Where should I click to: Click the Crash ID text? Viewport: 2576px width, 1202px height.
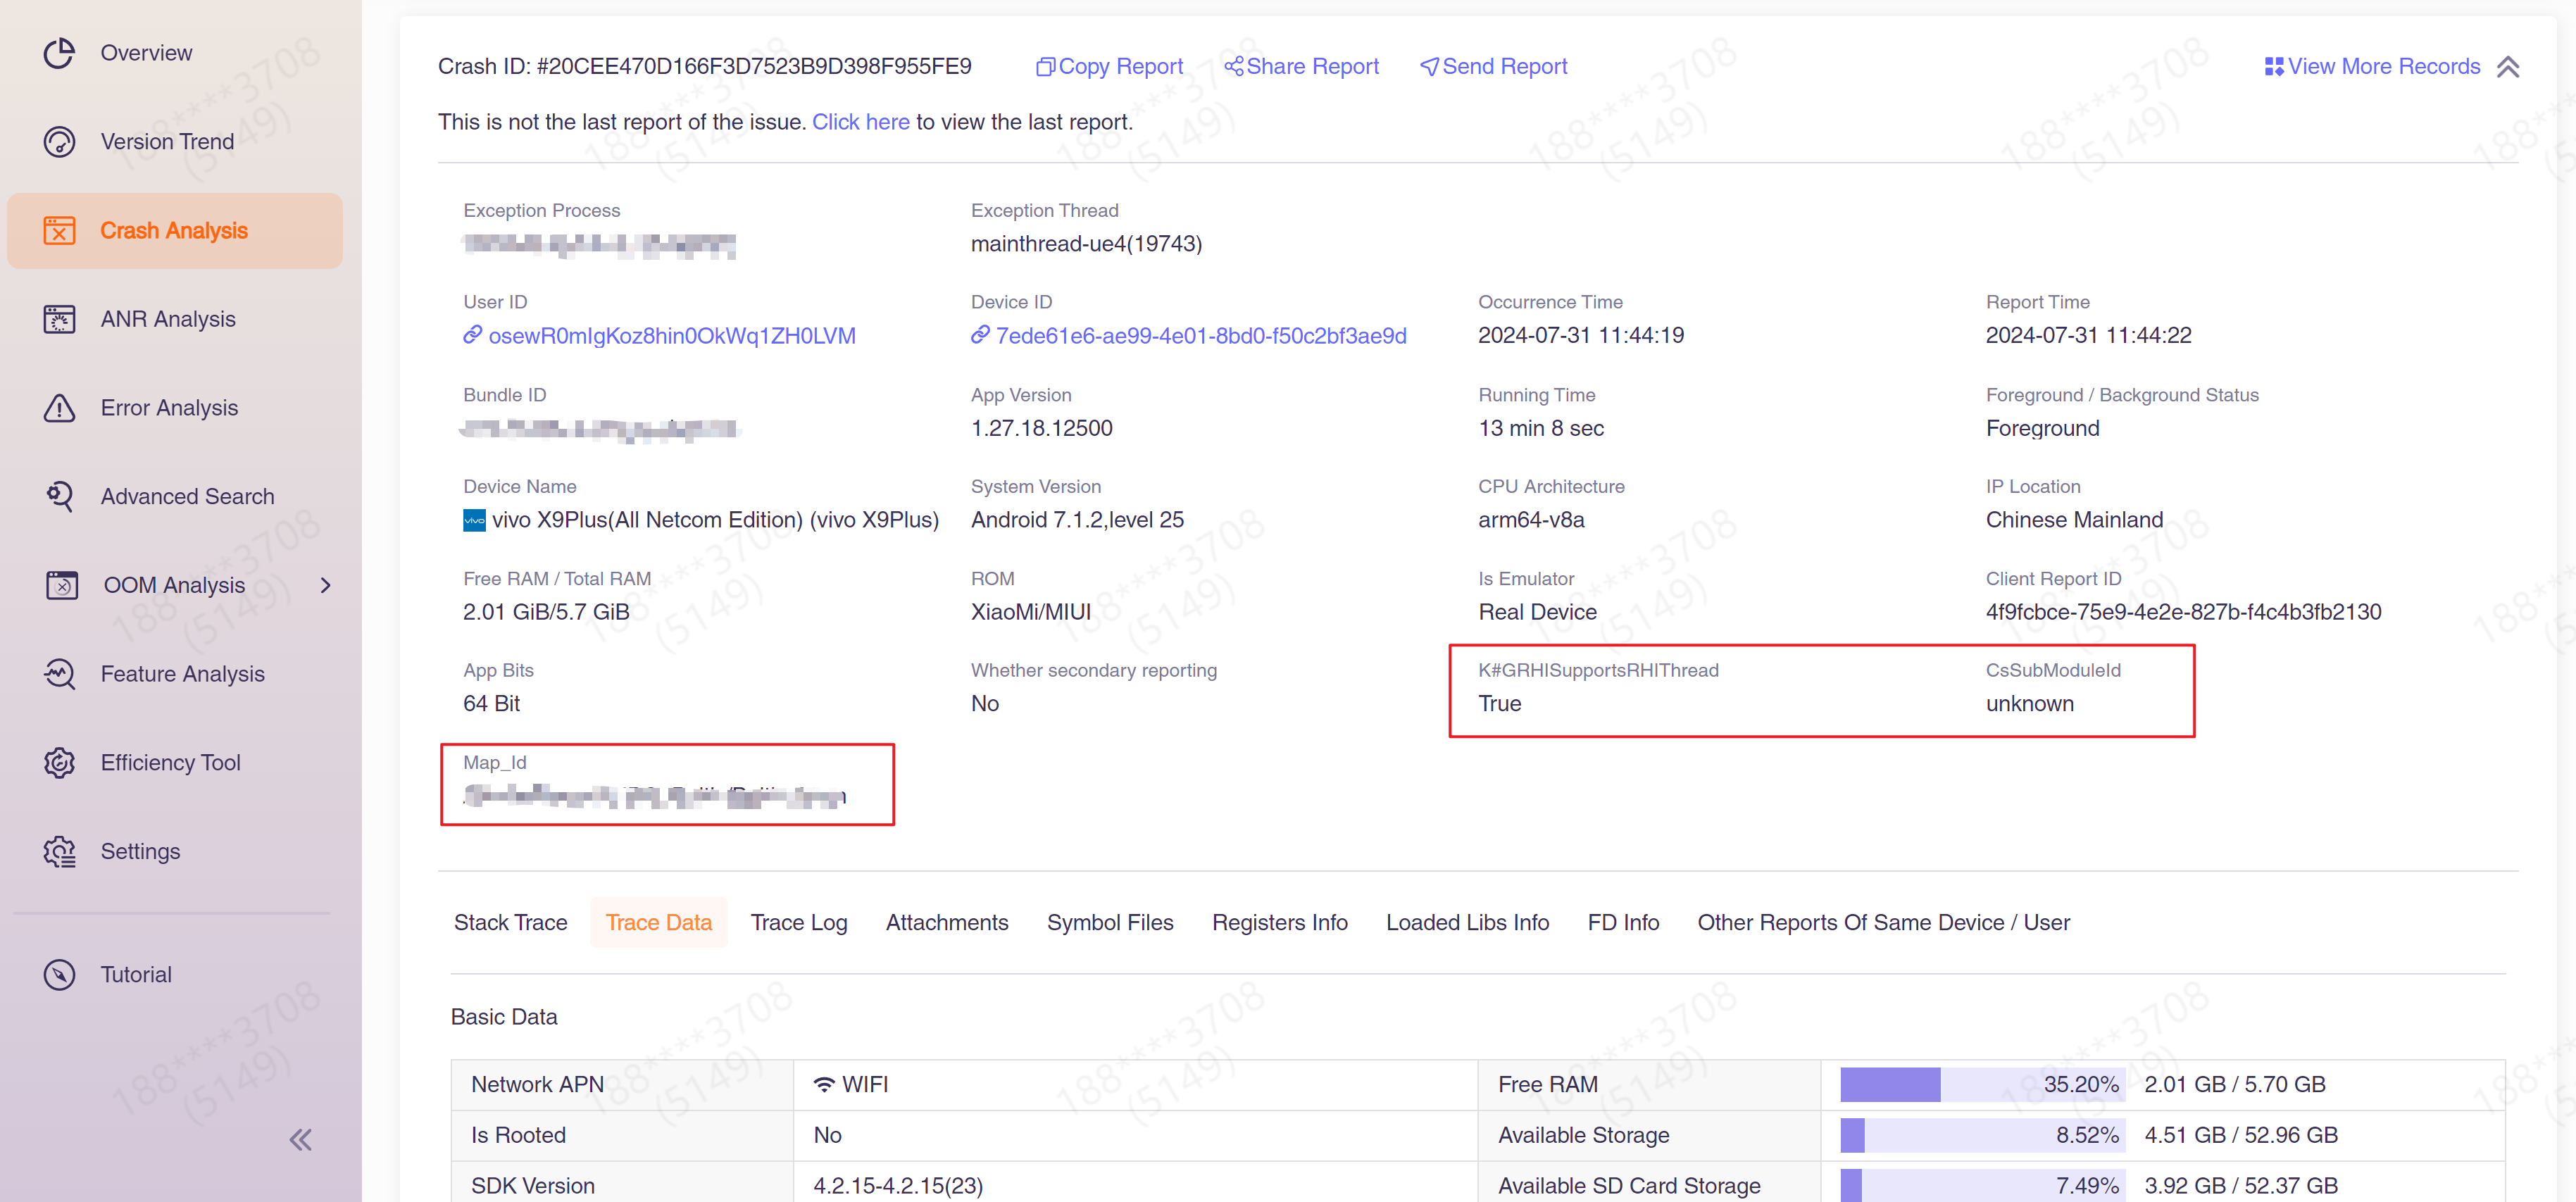coord(704,67)
